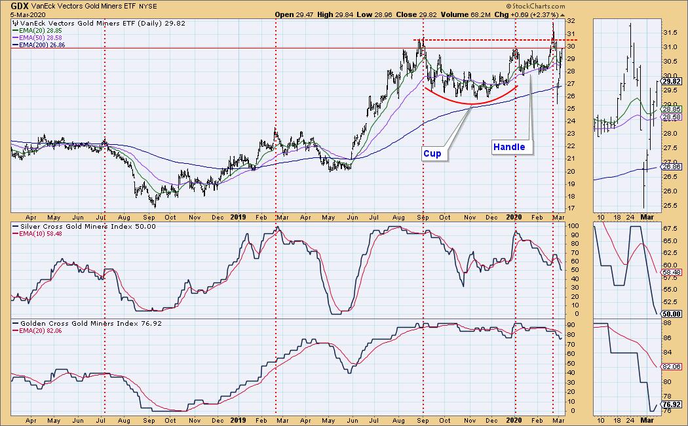Click the EMA(10) 58.48 legend entry
The image size is (688, 426).
(37, 234)
